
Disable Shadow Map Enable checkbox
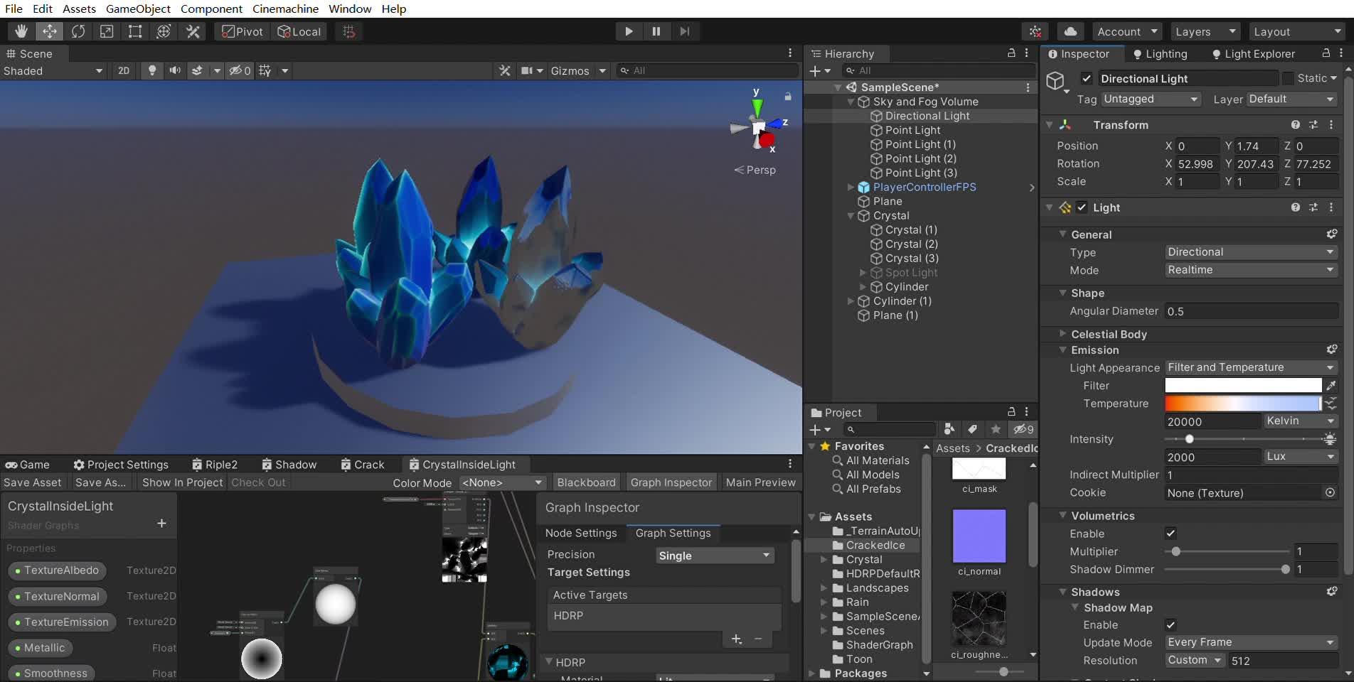point(1171,624)
